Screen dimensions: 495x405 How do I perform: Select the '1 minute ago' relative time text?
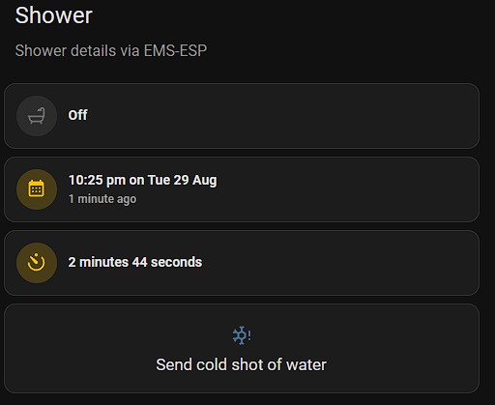tap(102, 199)
